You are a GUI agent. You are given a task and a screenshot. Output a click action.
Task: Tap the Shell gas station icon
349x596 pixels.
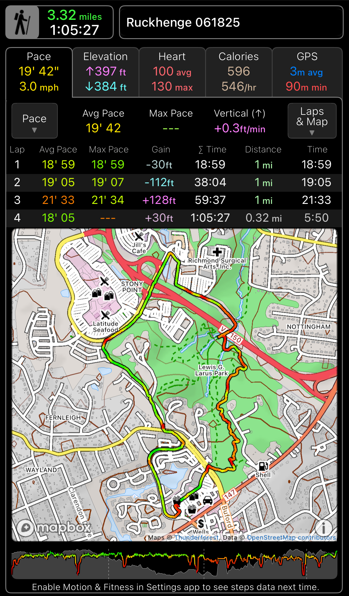[x=263, y=466]
